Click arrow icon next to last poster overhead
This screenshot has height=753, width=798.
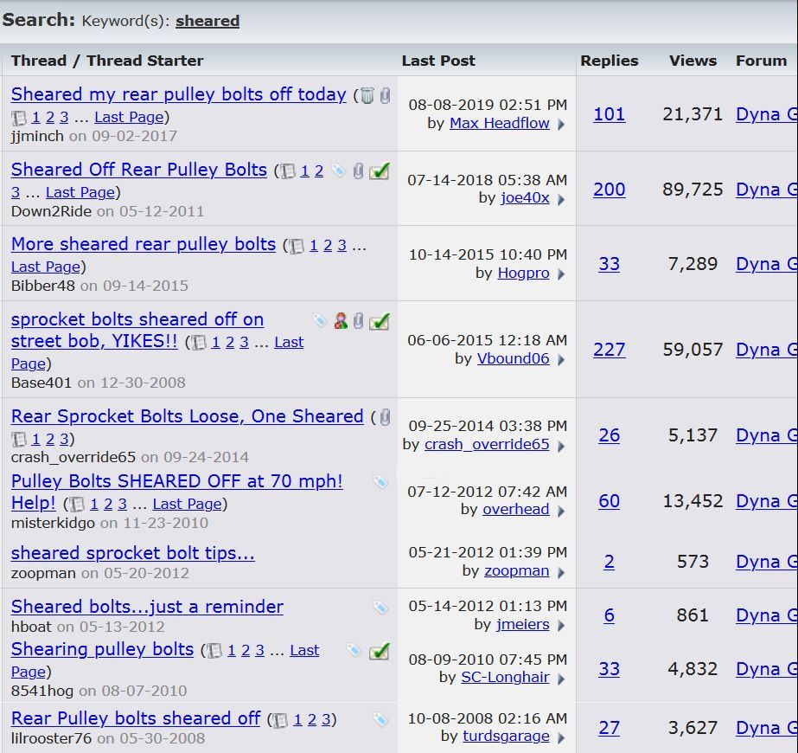point(561,511)
